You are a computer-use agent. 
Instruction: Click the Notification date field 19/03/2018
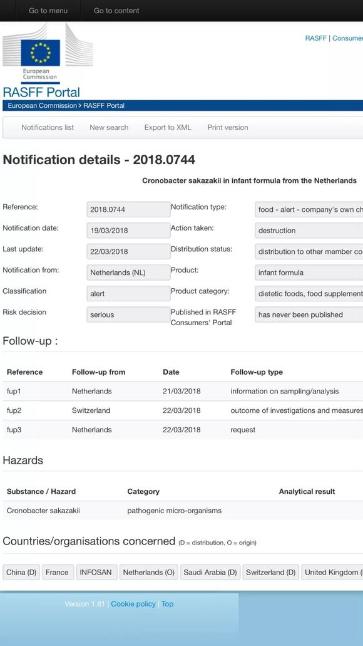pyautogui.click(x=128, y=231)
